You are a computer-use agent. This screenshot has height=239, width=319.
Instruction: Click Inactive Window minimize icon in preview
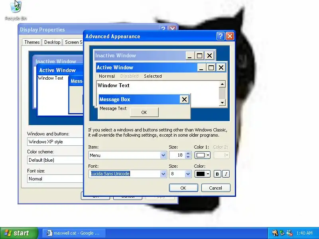190,55
